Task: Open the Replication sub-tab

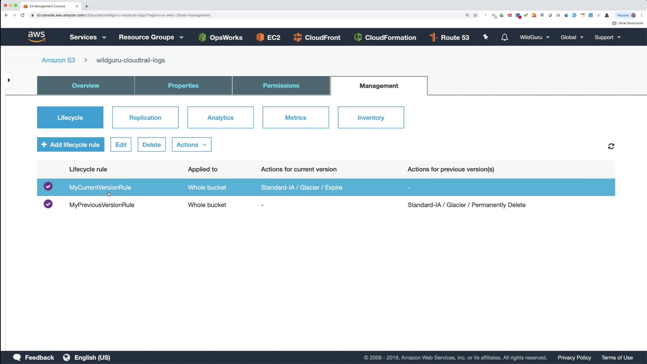Action: pyautogui.click(x=145, y=117)
